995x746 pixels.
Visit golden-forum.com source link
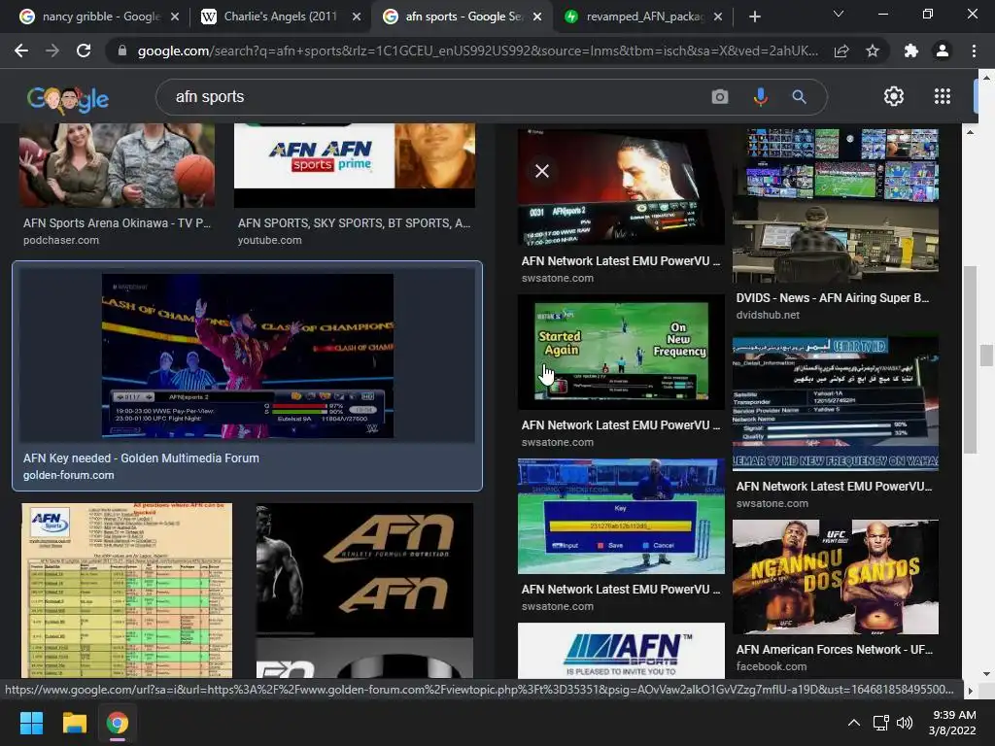[69, 475]
